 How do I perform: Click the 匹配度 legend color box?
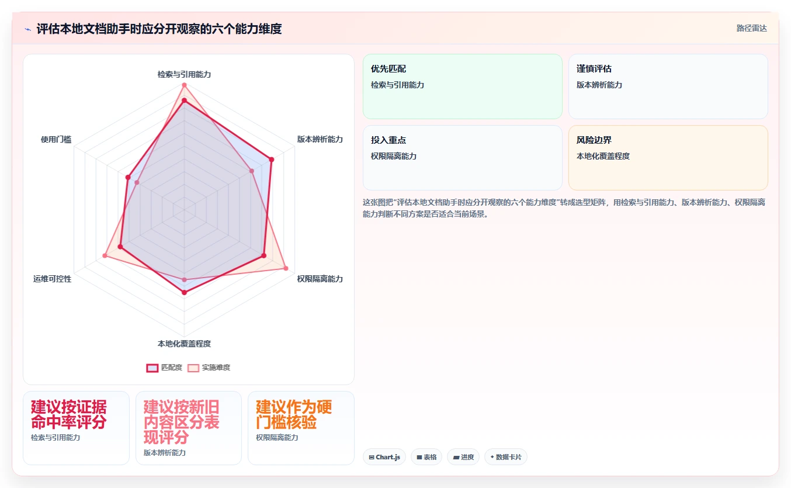(x=152, y=368)
